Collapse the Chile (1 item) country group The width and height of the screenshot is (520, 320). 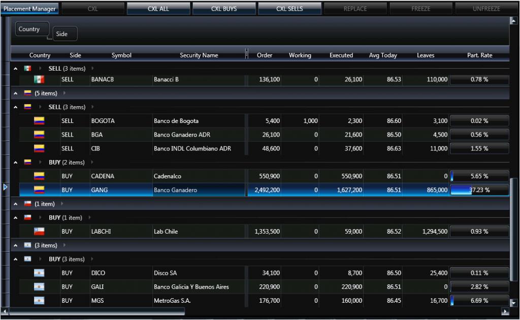coord(16,204)
